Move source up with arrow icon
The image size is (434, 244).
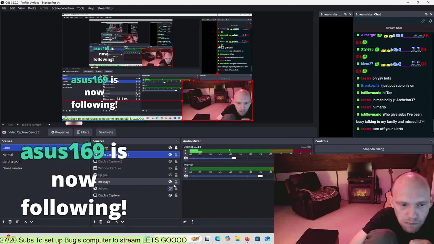pos(116,222)
